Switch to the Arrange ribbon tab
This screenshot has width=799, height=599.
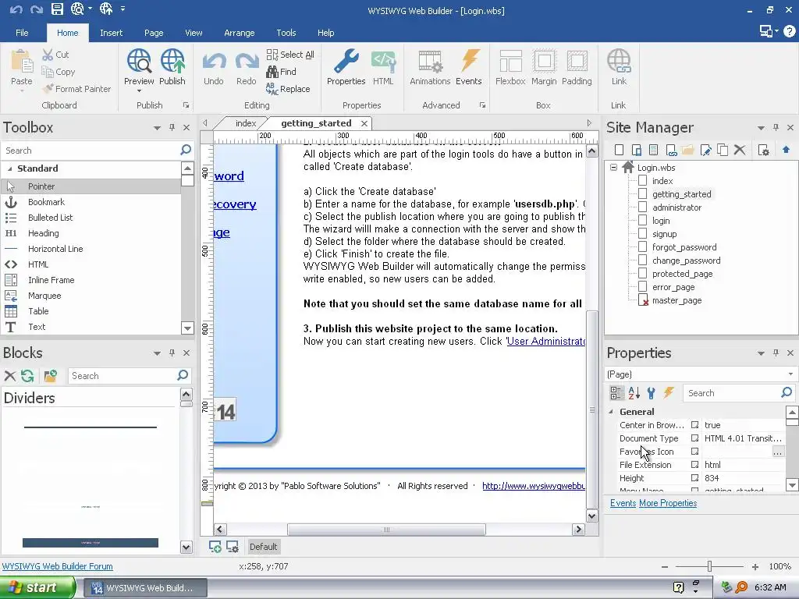click(239, 33)
